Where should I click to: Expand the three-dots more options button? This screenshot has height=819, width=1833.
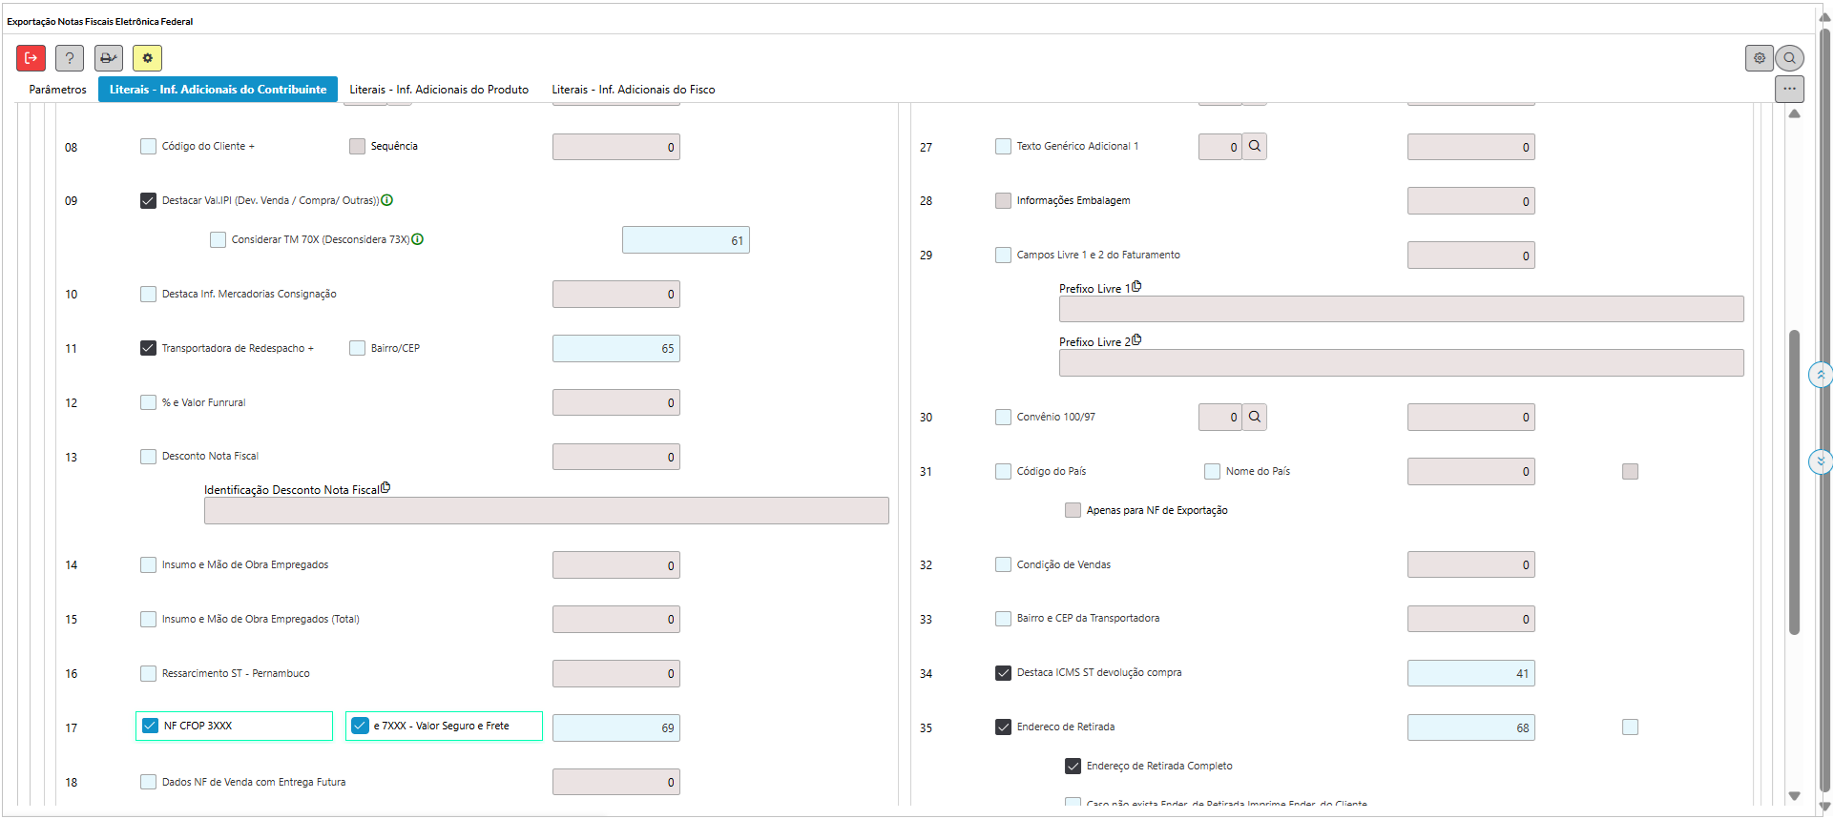click(x=1789, y=89)
